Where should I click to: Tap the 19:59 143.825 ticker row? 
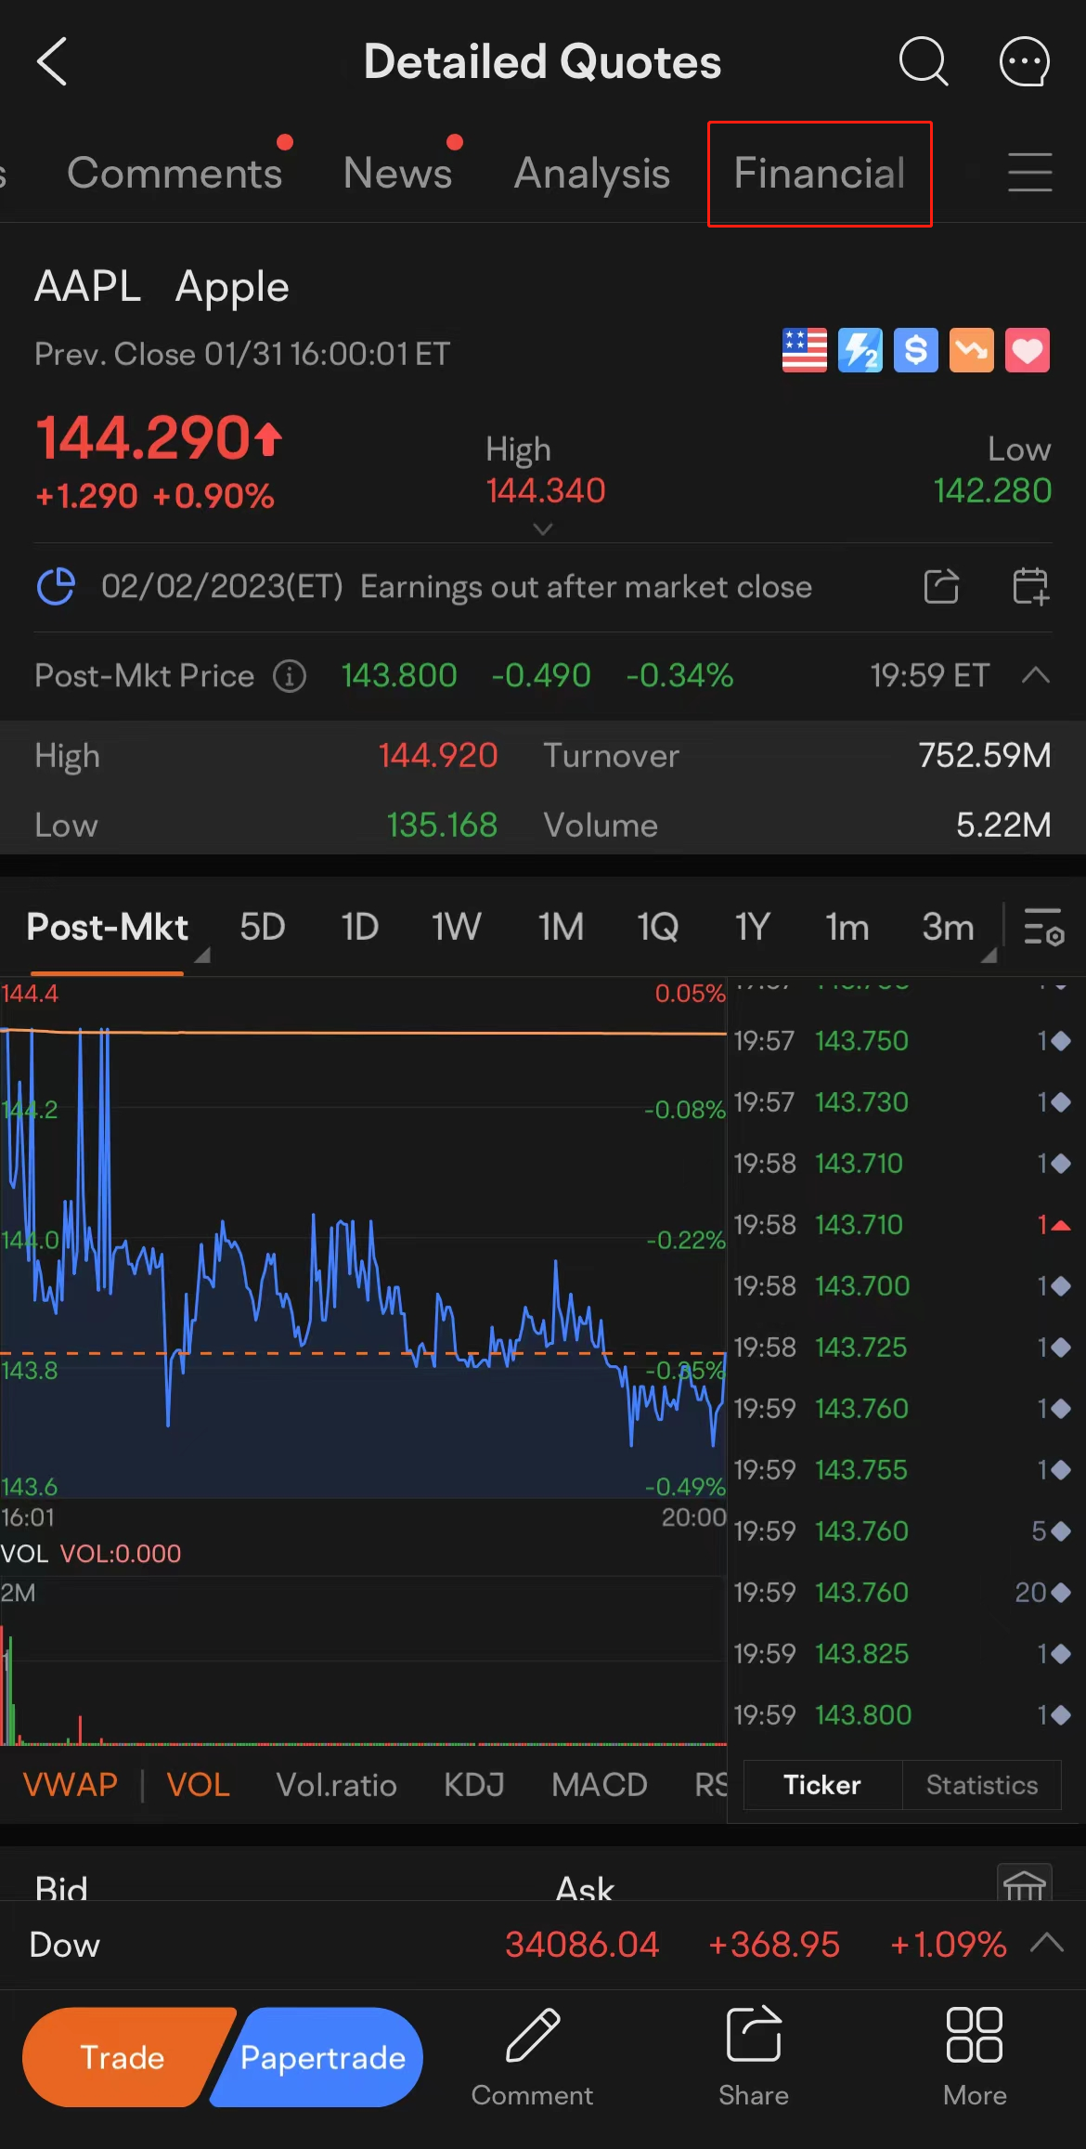[x=903, y=1653]
